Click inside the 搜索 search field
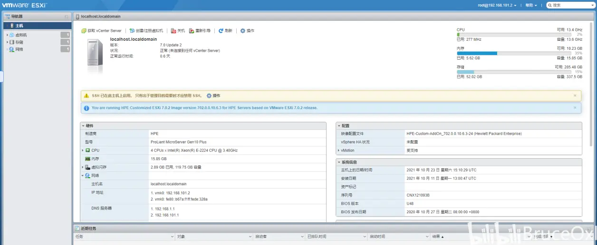Screen dimensions: 597x245 (571, 5)
